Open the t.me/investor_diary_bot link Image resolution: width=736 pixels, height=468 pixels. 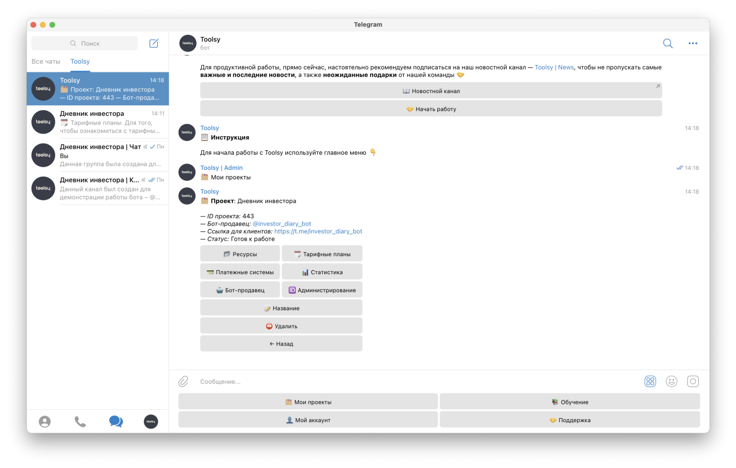tap(318, 231)
